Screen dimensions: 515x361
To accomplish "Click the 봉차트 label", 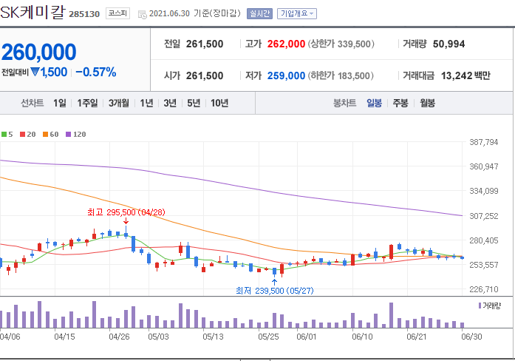I will click(344, 104).
